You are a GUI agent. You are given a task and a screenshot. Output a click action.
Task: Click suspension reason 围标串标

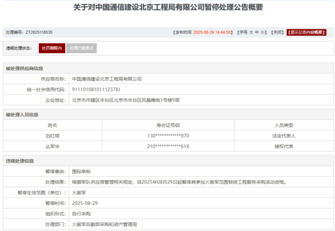pos(81,171)
